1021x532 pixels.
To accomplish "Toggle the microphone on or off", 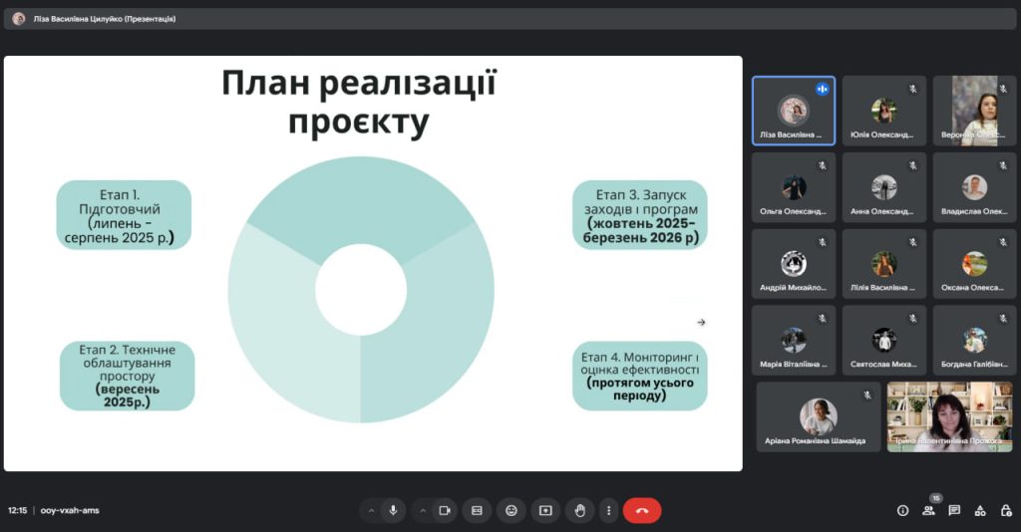I will coord(393,510).
